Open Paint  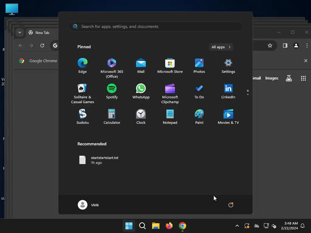point(199,117)
